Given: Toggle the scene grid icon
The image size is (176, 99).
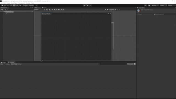Looking at the screenshot, I should tap(62, 10).
